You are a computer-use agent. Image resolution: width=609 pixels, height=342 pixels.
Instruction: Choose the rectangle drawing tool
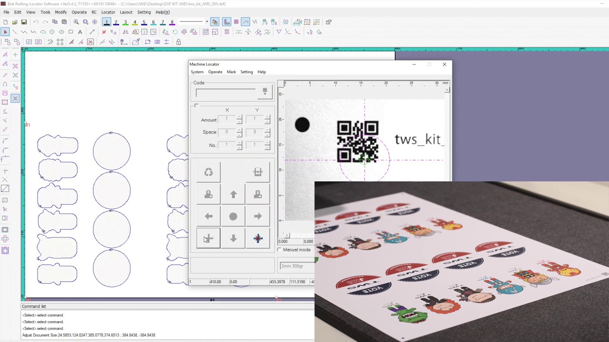(x=70, y=32)
